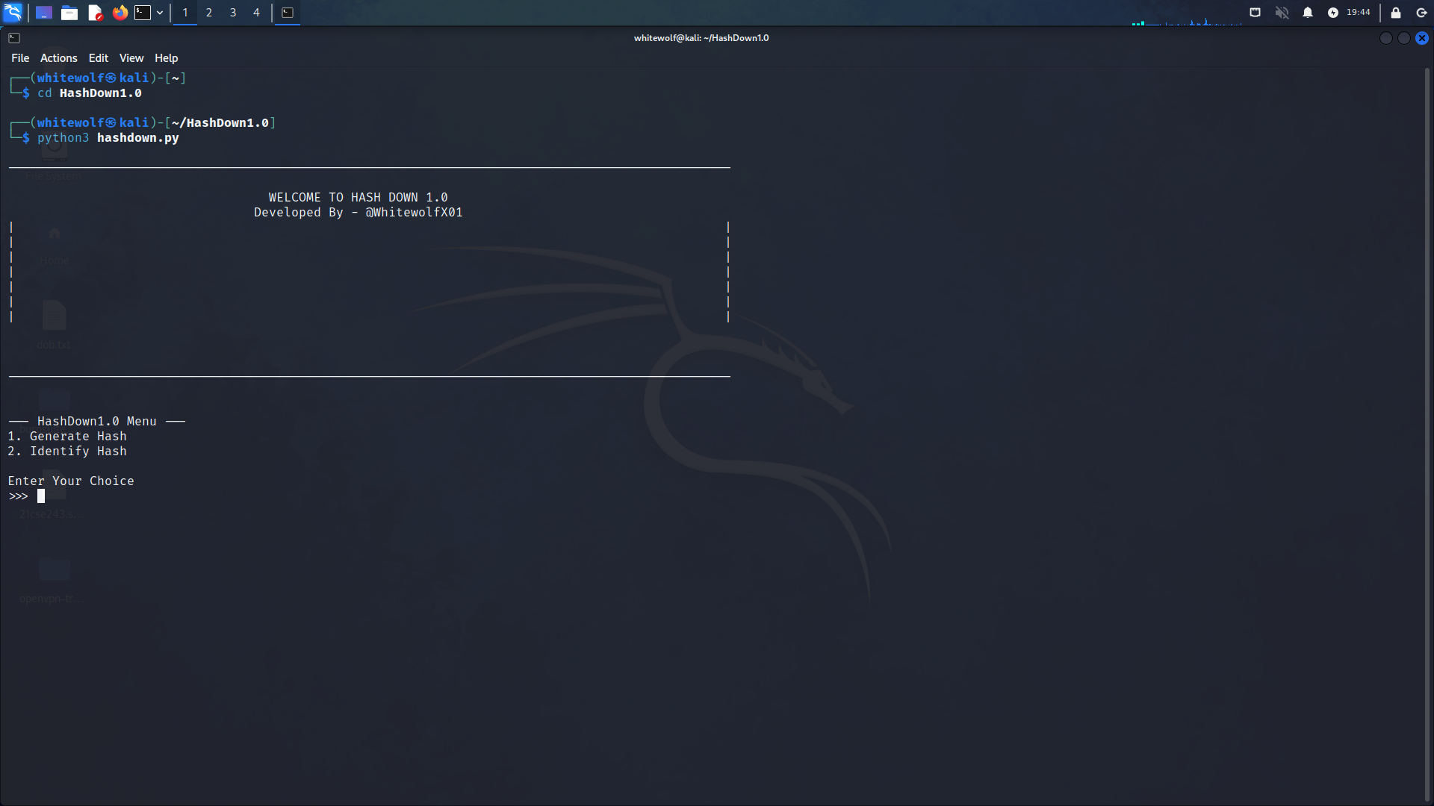This screenshot has height=806, width=1434.
Task: Close the terminal window
Action: 1422,38
